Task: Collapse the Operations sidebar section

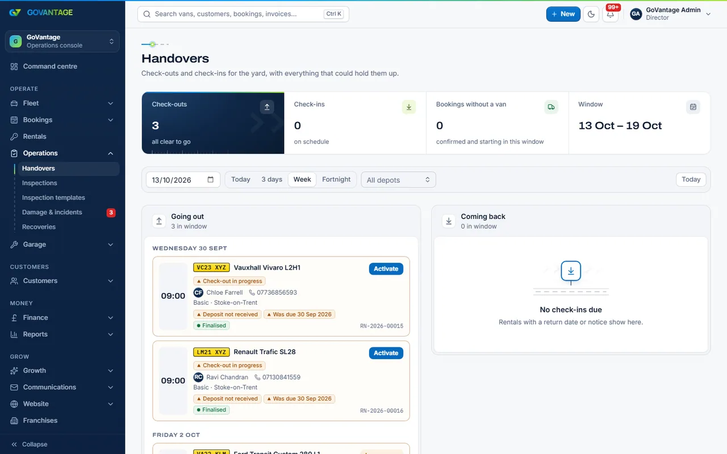Action: [62, 153]
